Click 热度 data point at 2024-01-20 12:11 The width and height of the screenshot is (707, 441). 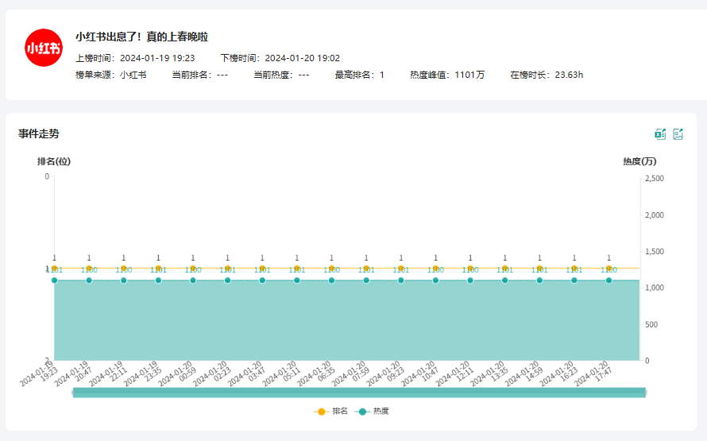pos(470,280)
